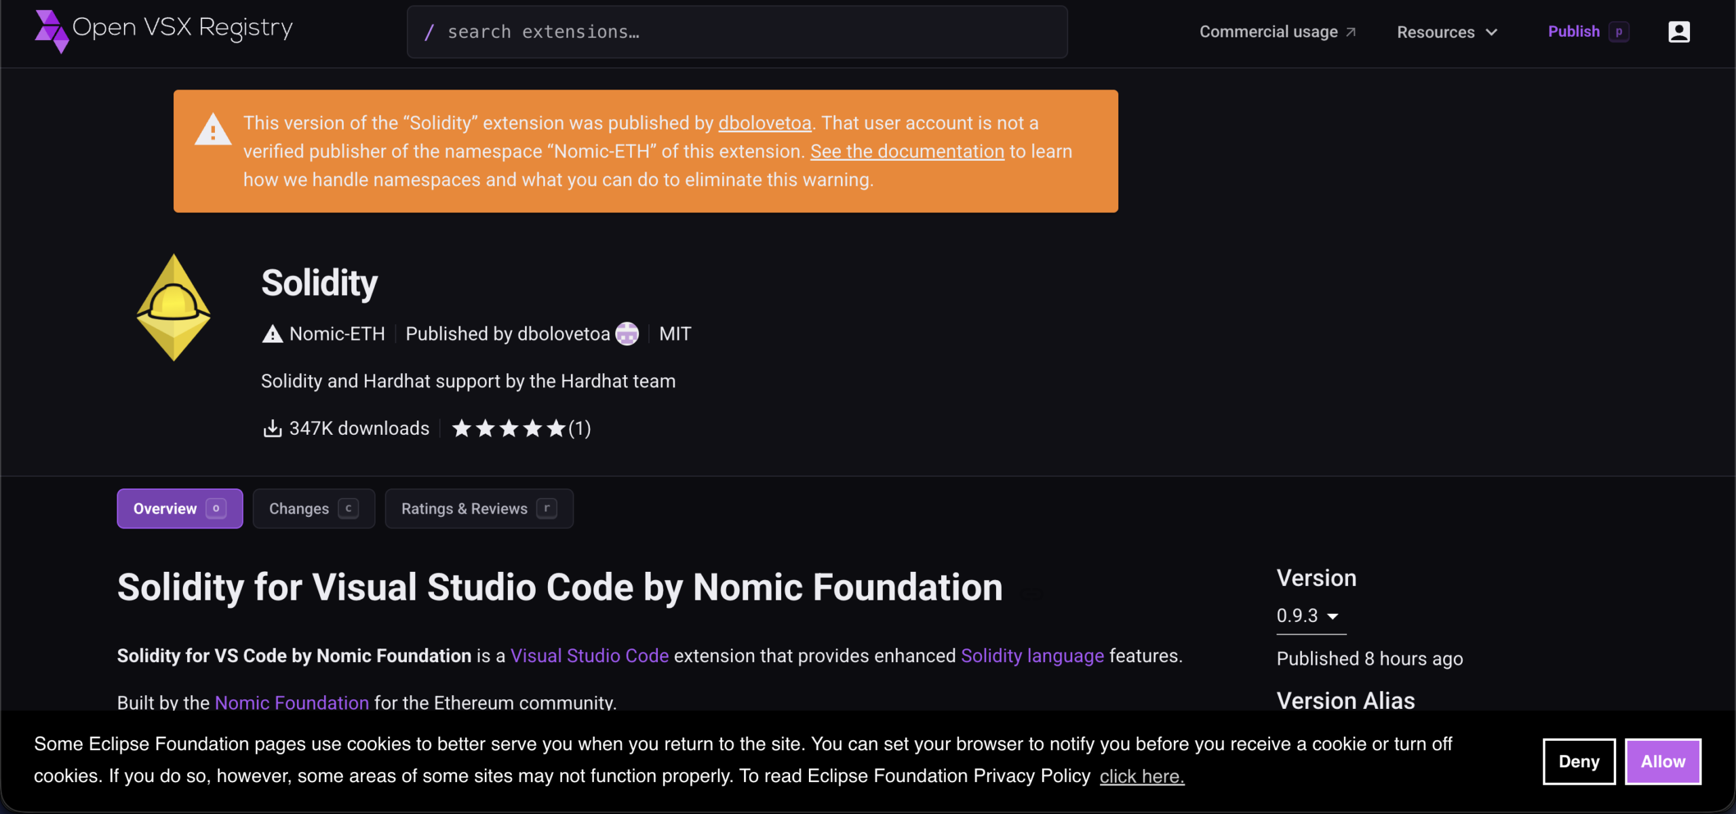The height and width of the screenshot is (814, 1736).
Task: Switch to the Changes tab
Action: (x=314, y=509)
